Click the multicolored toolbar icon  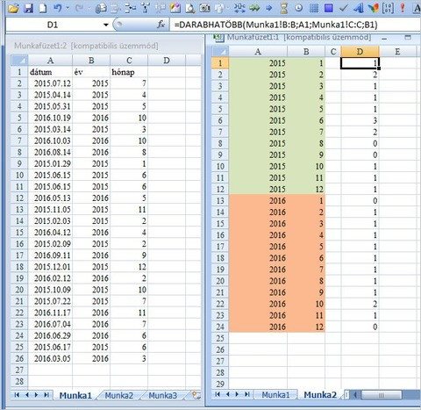point(374,8)
